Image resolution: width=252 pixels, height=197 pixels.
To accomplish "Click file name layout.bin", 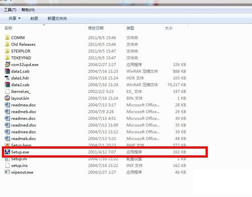I will click(20, 98).
